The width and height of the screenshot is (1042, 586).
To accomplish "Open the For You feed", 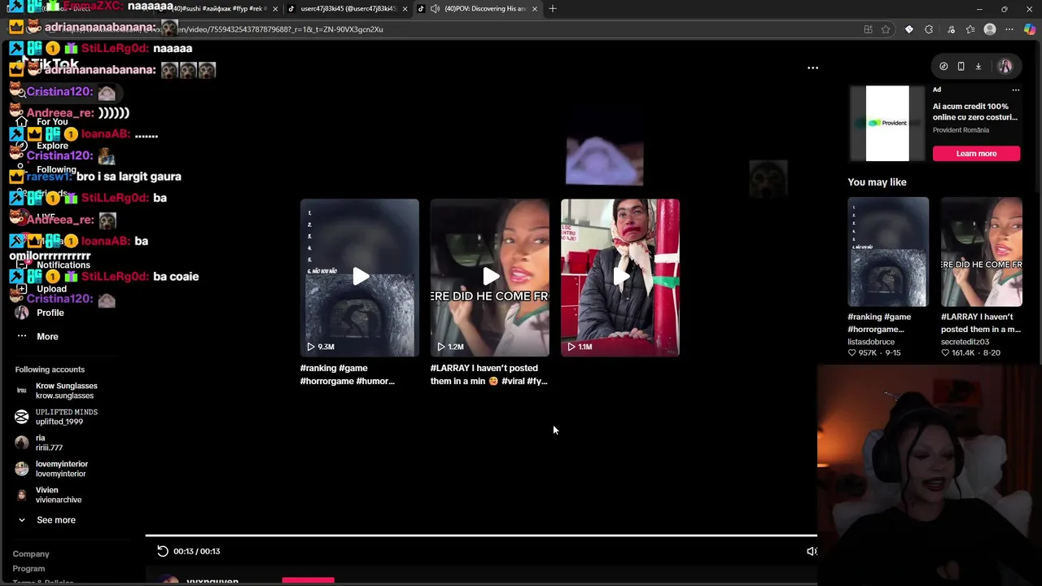I will [52, 122].
